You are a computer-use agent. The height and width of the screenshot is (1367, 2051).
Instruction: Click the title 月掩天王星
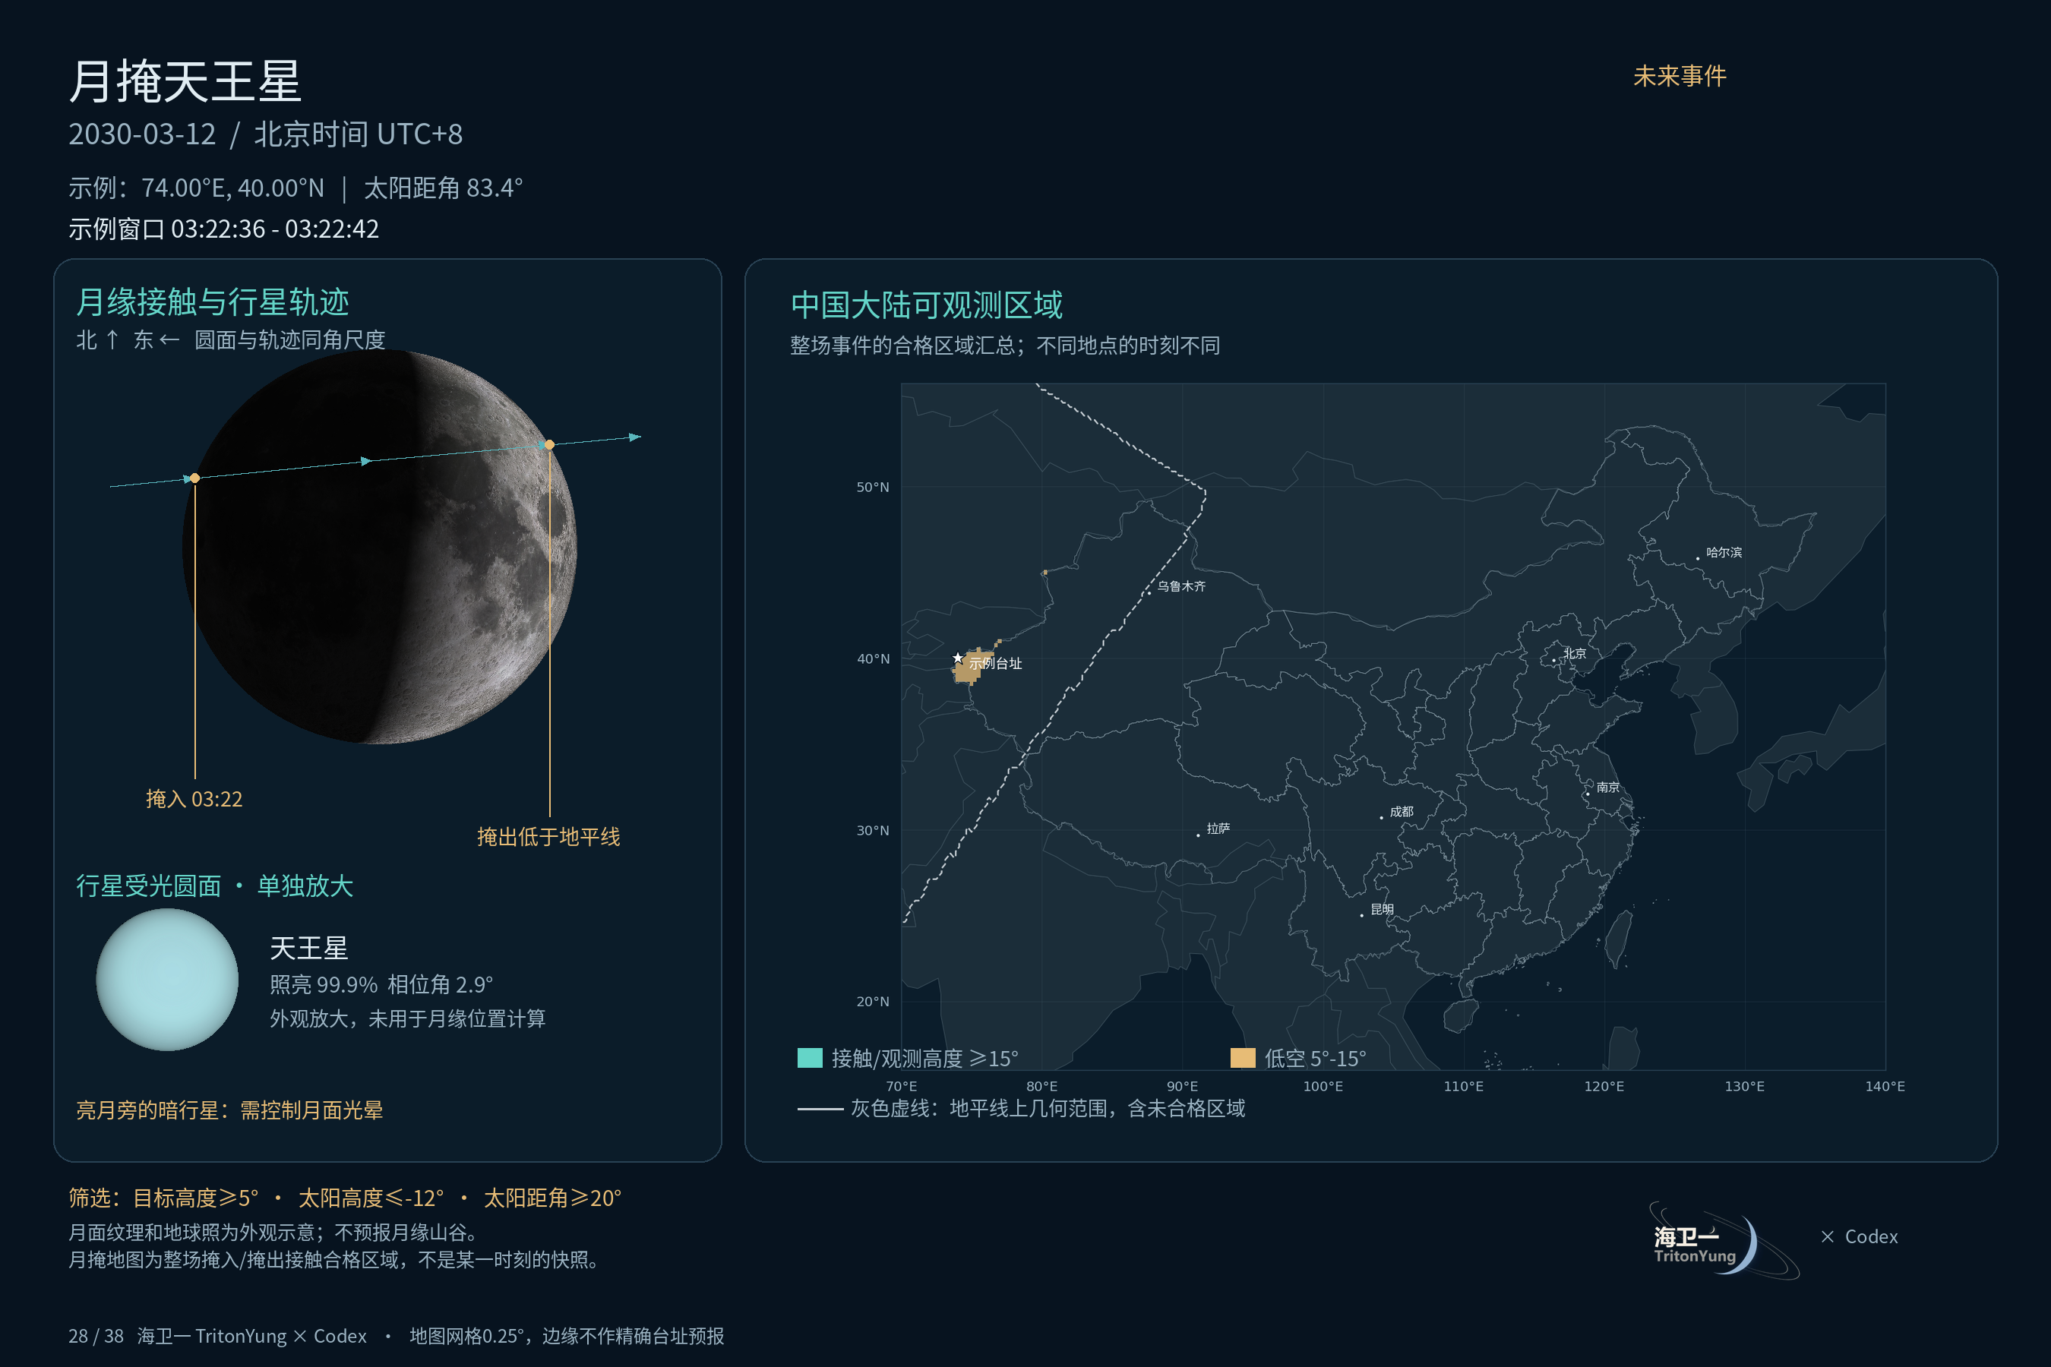point(185,81)
